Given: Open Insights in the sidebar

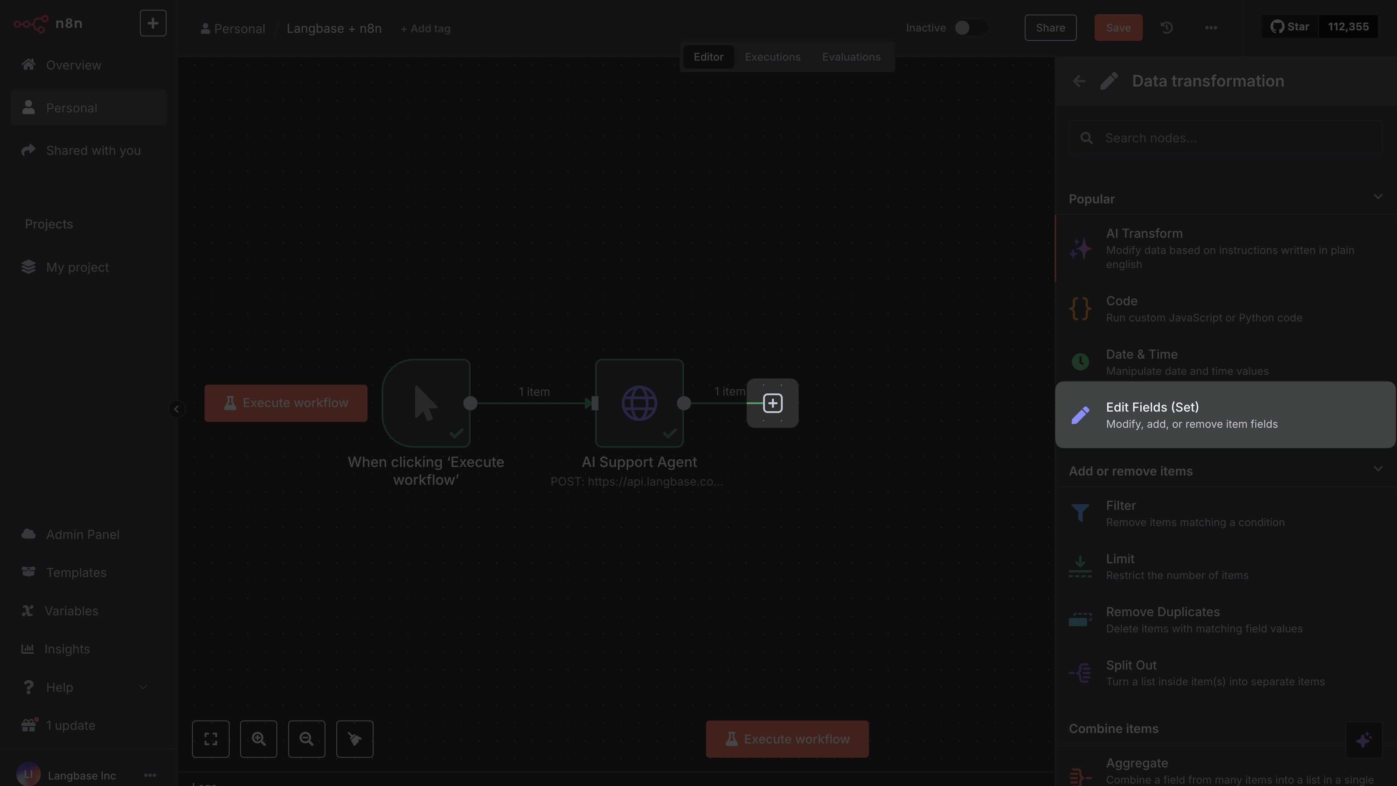Looking at the screenshot, I should click(89, 649).
